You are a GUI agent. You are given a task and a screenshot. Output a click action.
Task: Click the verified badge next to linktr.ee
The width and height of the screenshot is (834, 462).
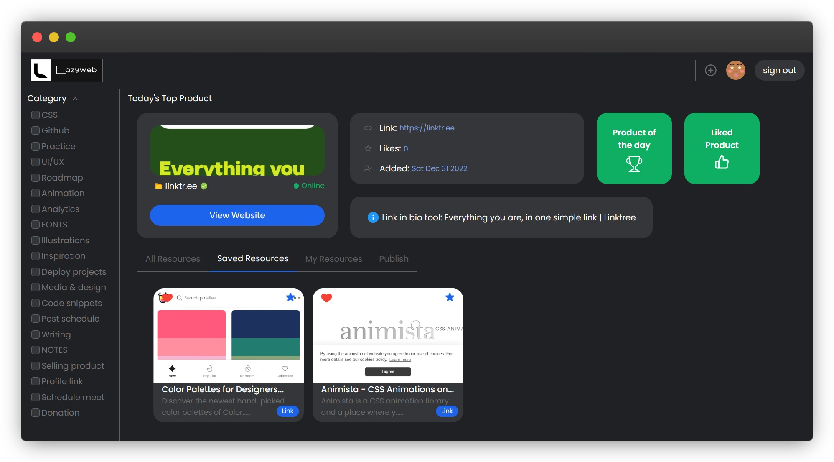pos(204,186)
